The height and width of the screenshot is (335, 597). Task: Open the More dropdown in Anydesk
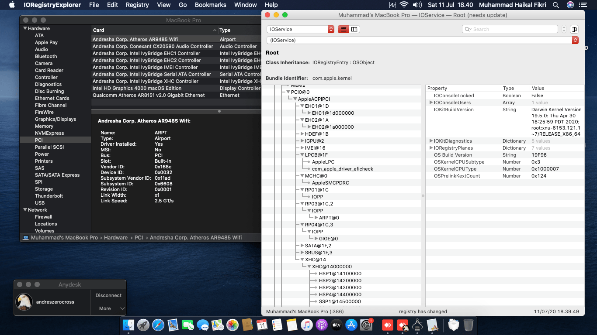click(108, 308)
